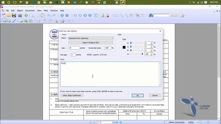Click the blue zoom out circle icon

67,15
